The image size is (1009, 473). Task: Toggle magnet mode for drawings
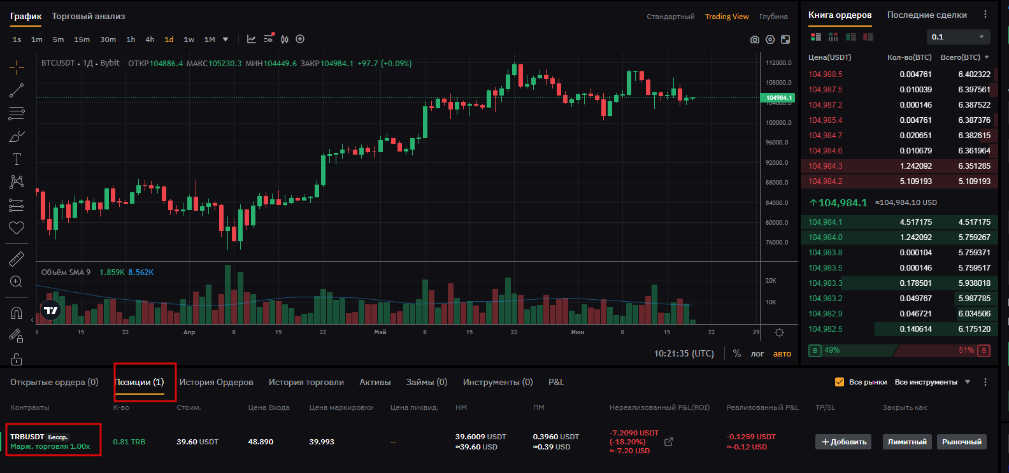(x=17, y=313)
